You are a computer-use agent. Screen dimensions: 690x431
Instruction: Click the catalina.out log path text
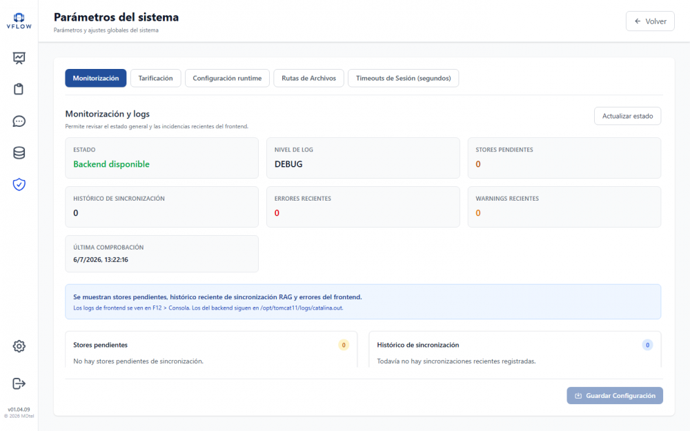click(302, 308)
